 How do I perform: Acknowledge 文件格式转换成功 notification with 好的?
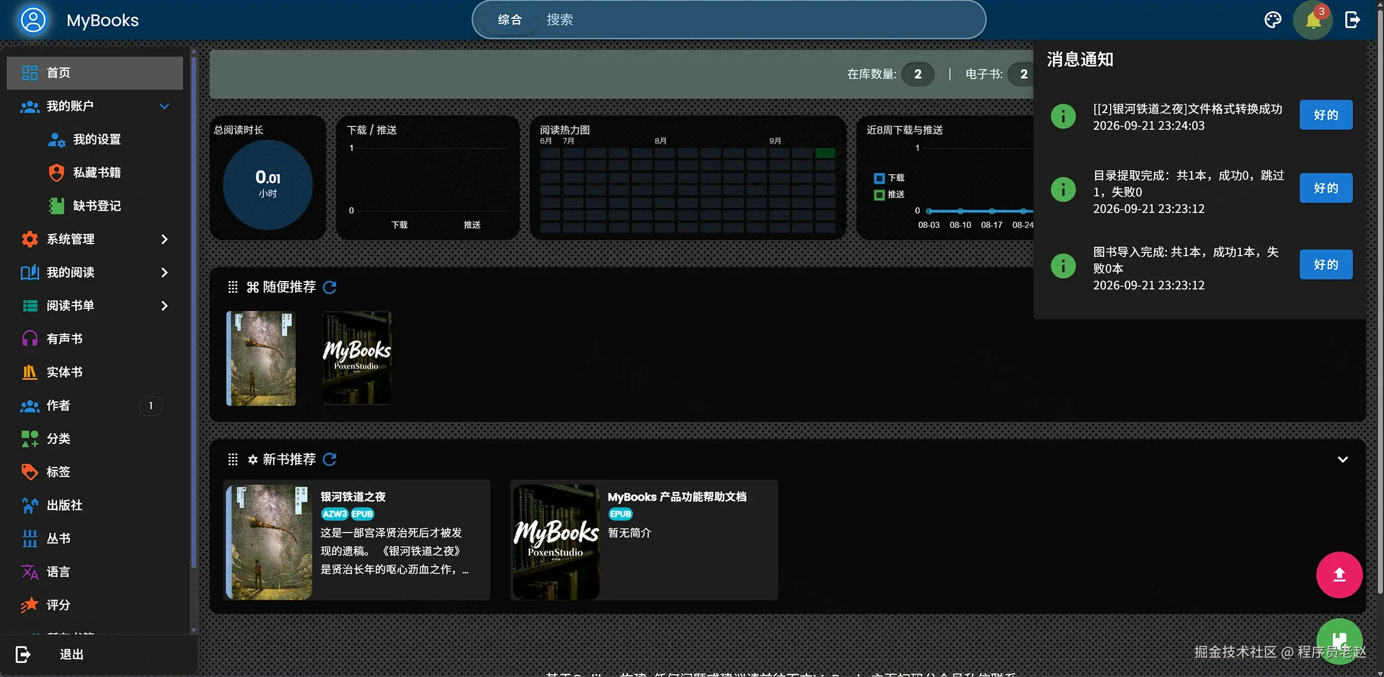click(x=1326, y=115)
